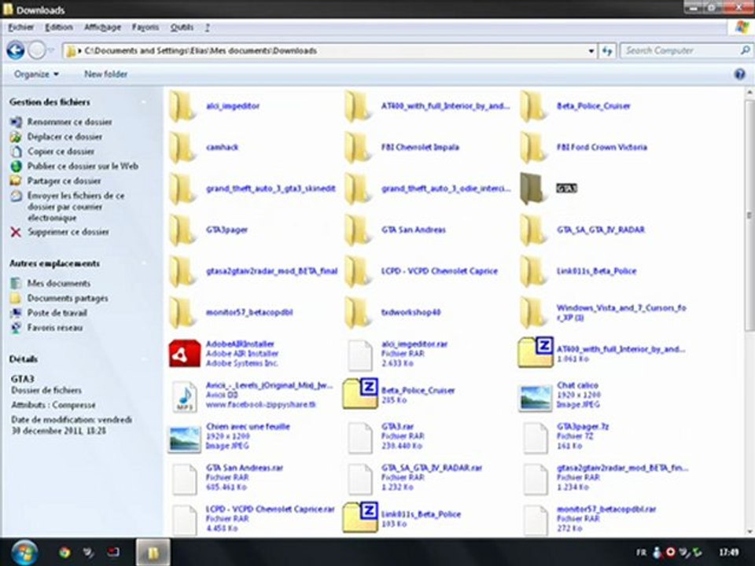Select the Beta_Police_Cruiser zip archive icon
755x566 pixels.
coord(360,394)
